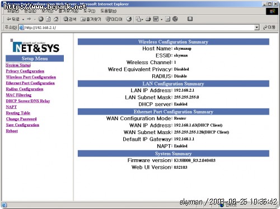Edit page with Word icon
280x209 pixels.
tap(156, 19)
